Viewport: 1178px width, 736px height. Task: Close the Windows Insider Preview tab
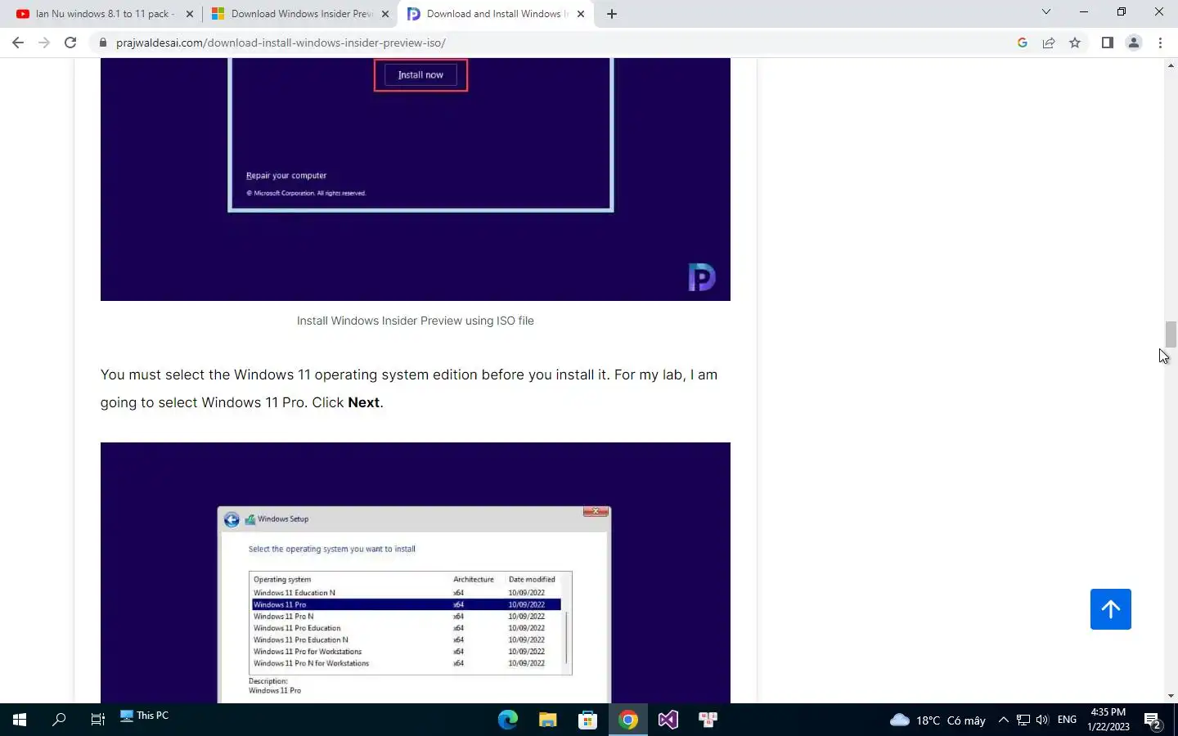385,14
